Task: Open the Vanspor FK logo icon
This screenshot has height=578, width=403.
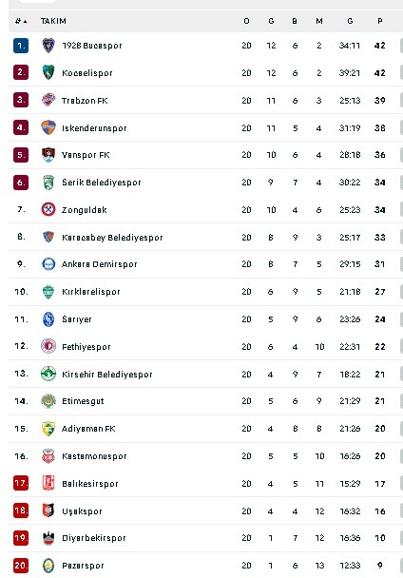Action: pos(48,155)
